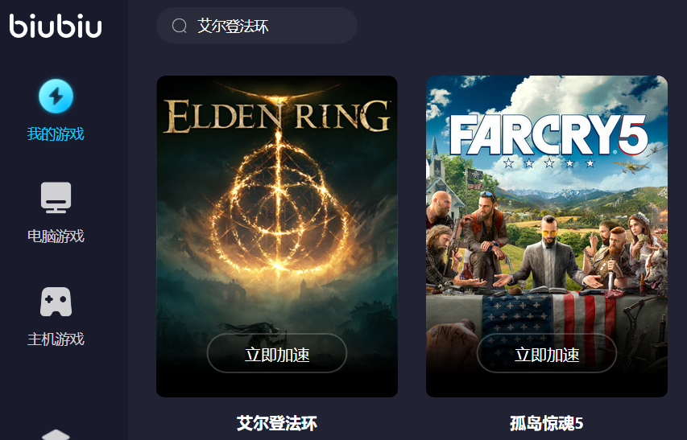The image size is (687, 440).
Task: Start 立即加速 for Elden Ring
Action: point(277,353)
